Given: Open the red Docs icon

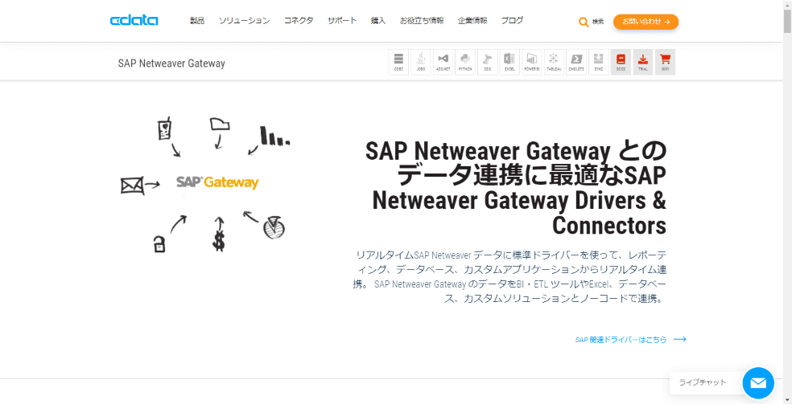Looking at the screenshot, I should pos(621,62).
